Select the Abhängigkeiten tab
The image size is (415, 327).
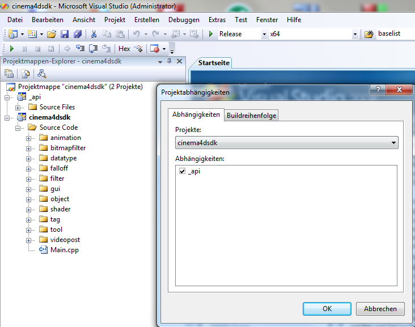[196, 114]
